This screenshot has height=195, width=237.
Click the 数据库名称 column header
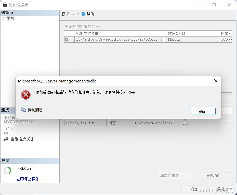(193, 33)
